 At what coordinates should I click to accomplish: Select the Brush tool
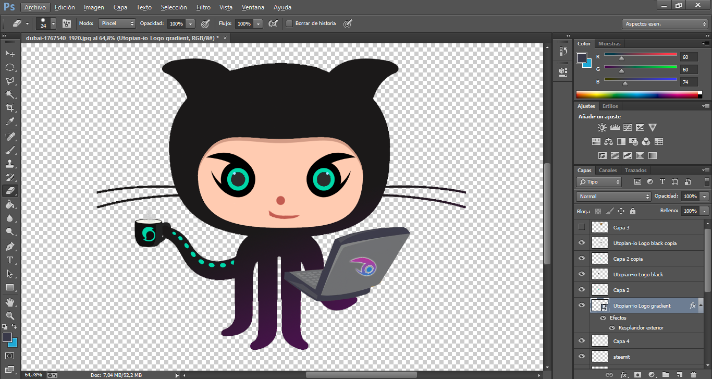click(10, 150)
